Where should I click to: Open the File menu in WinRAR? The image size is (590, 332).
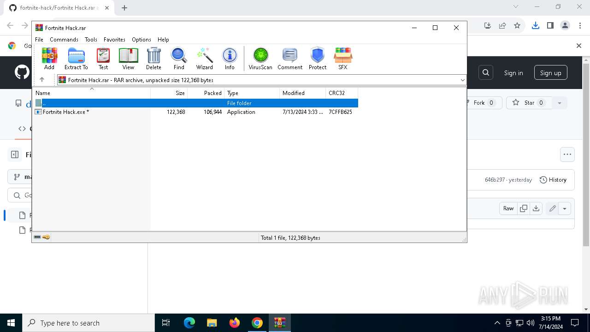tap(39, 40)
